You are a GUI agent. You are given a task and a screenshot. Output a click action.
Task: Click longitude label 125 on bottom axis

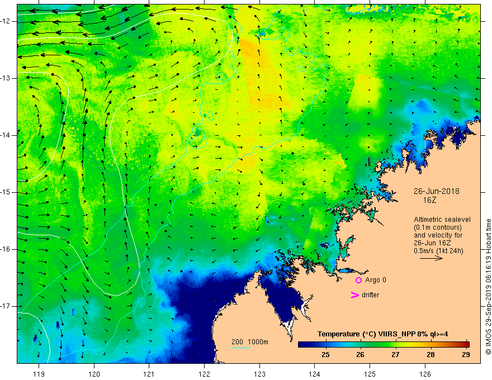(x=370, y=374)
